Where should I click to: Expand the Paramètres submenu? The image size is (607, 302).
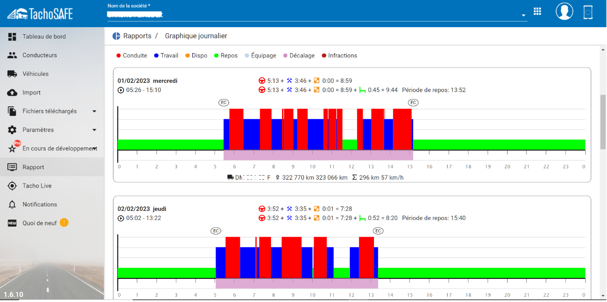coord(94,130)
